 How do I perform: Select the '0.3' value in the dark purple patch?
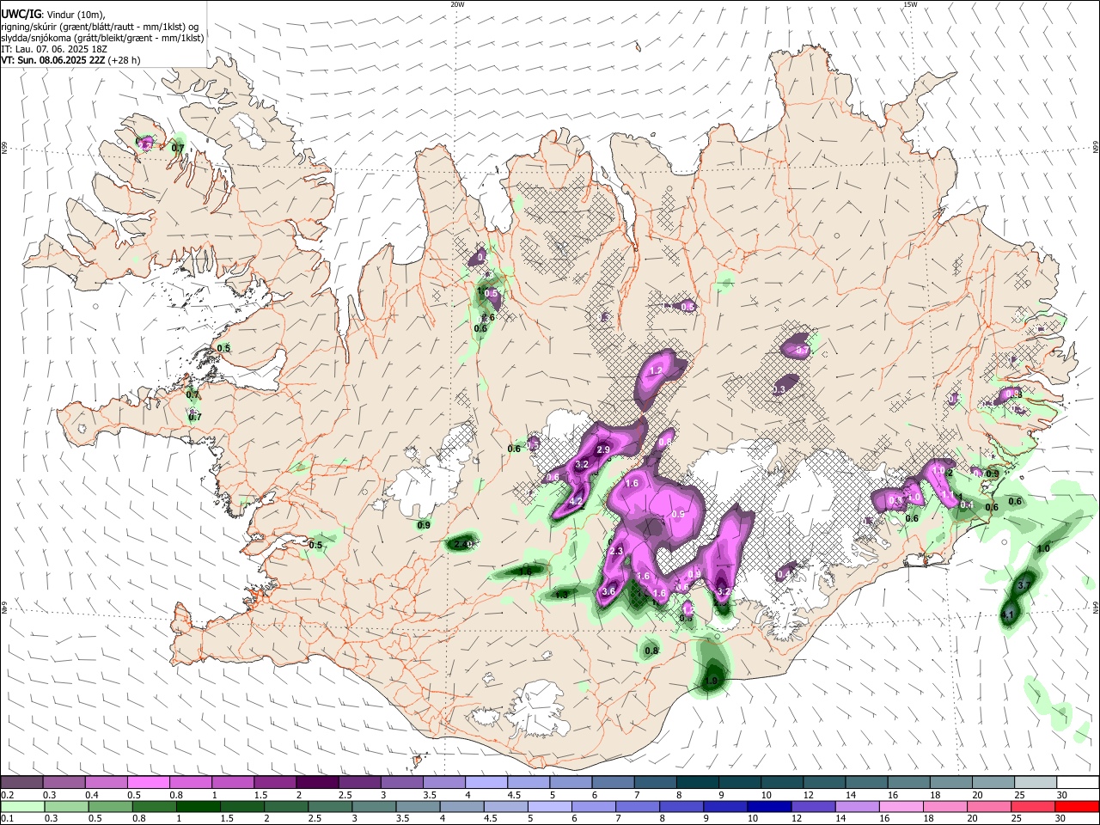(x=779, y=389)
